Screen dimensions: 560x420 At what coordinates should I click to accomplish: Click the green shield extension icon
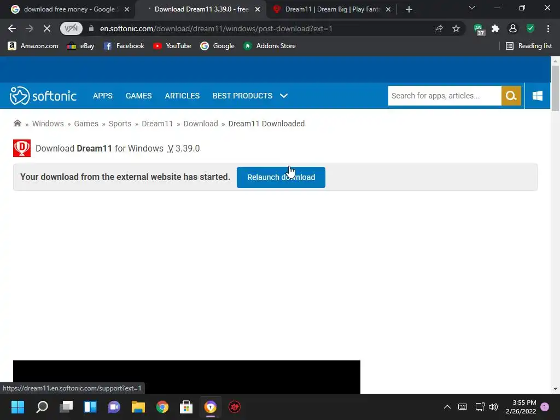[530, 28]
